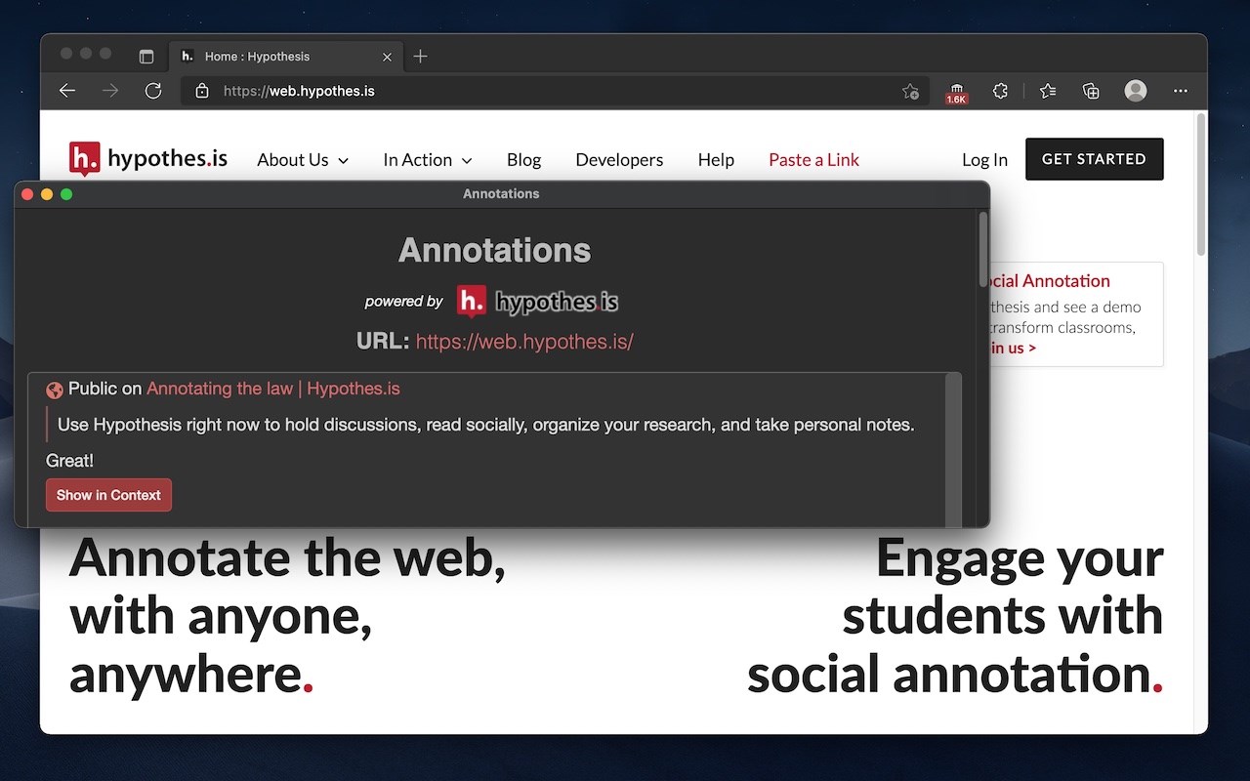Click the 'Great!' annotation comment
The height and width of the screenshot is (781, 1250).
[x=70, y=461]
